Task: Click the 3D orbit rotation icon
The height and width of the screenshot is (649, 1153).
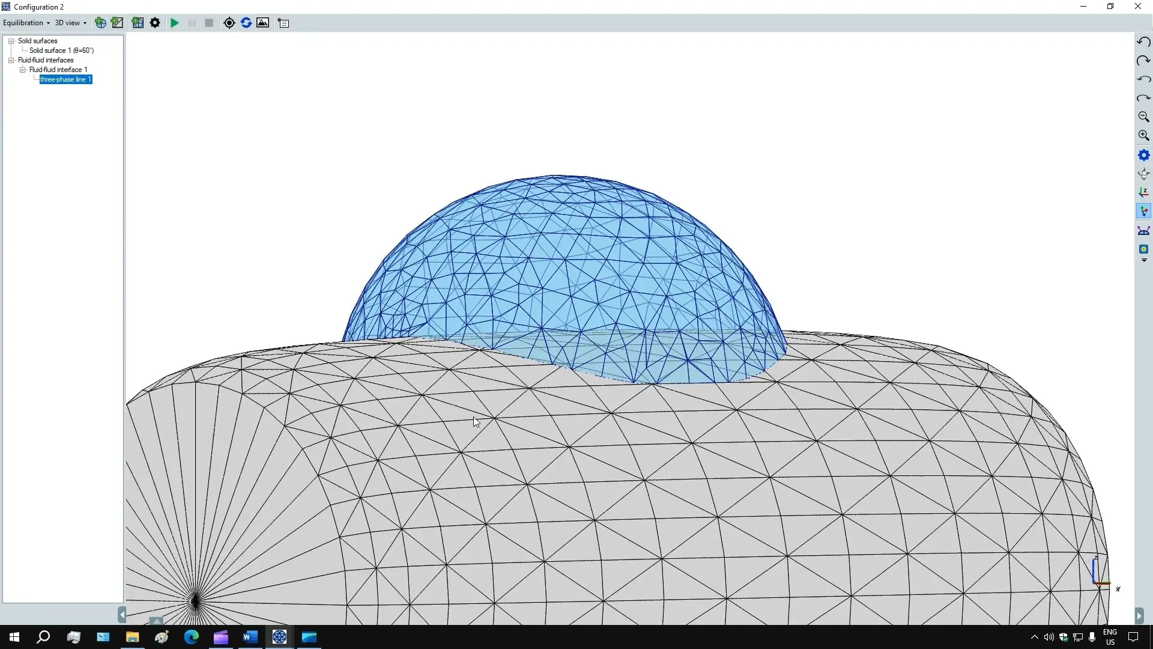Action: coord(1143,174)
